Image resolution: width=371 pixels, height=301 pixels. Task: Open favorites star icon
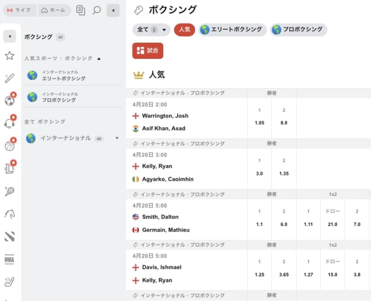coord(10,56)
